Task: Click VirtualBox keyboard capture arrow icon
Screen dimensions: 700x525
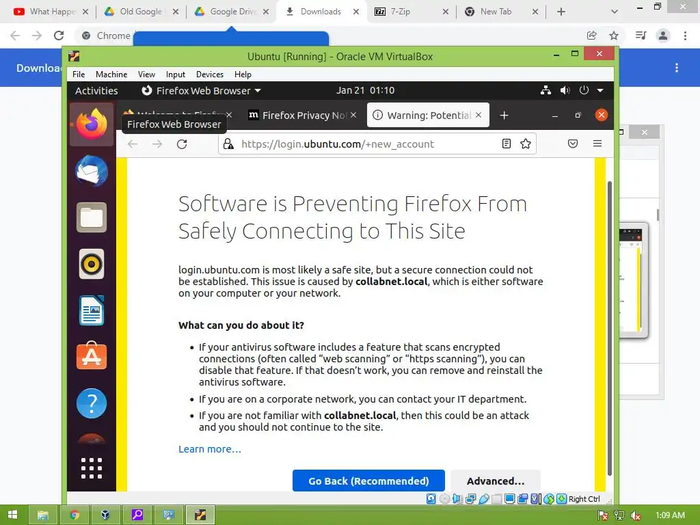Action: (x=562, y=498)
